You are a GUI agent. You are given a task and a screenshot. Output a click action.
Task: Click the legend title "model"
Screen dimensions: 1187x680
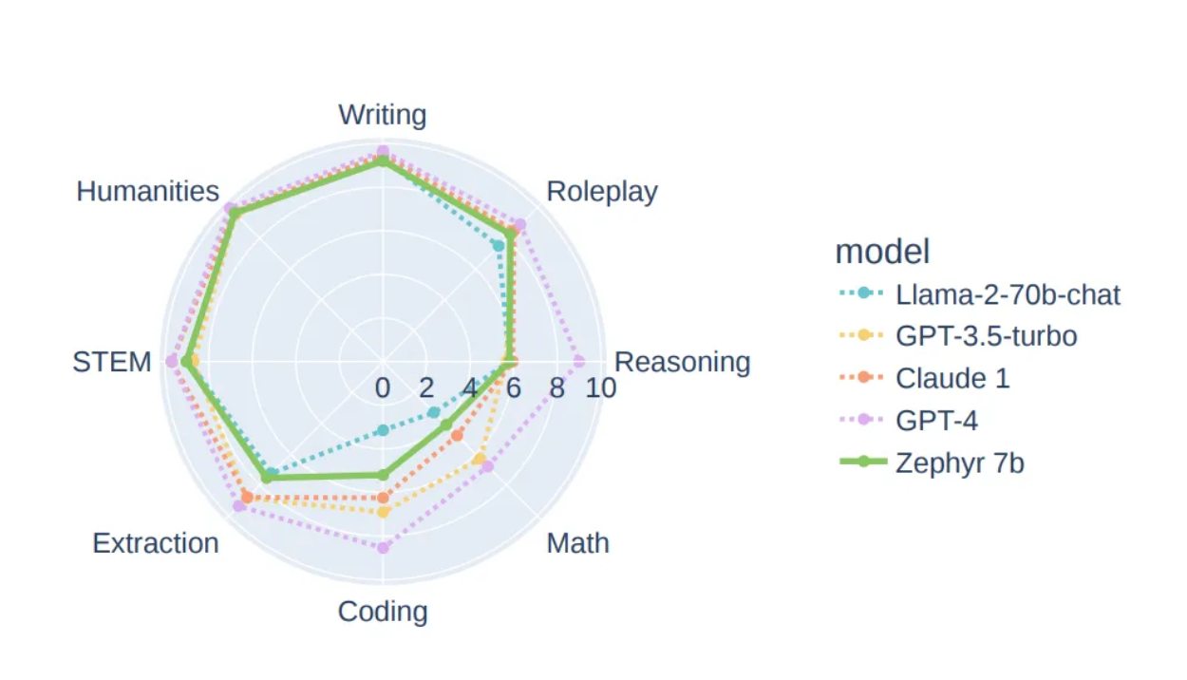[882, 252]
